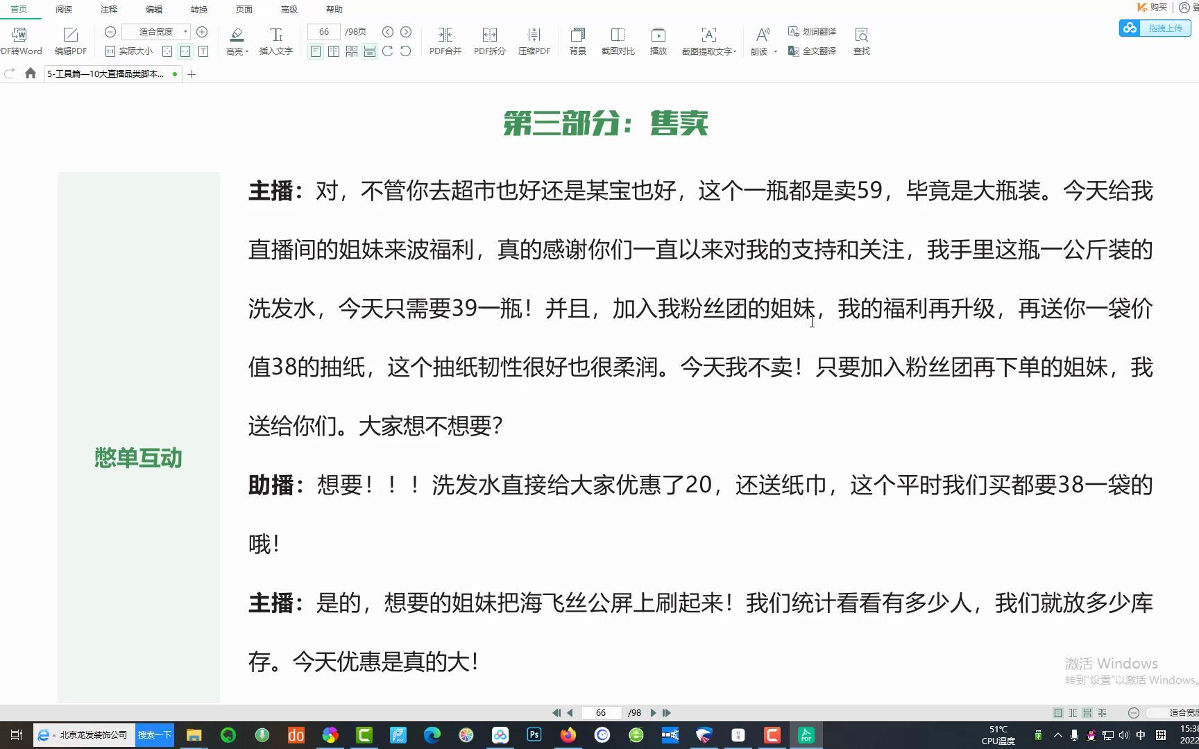Open status bar zoom dropdown 适合宽度
The image size is (1199, 749).
pyautogui.click(x=1174, y=713)
